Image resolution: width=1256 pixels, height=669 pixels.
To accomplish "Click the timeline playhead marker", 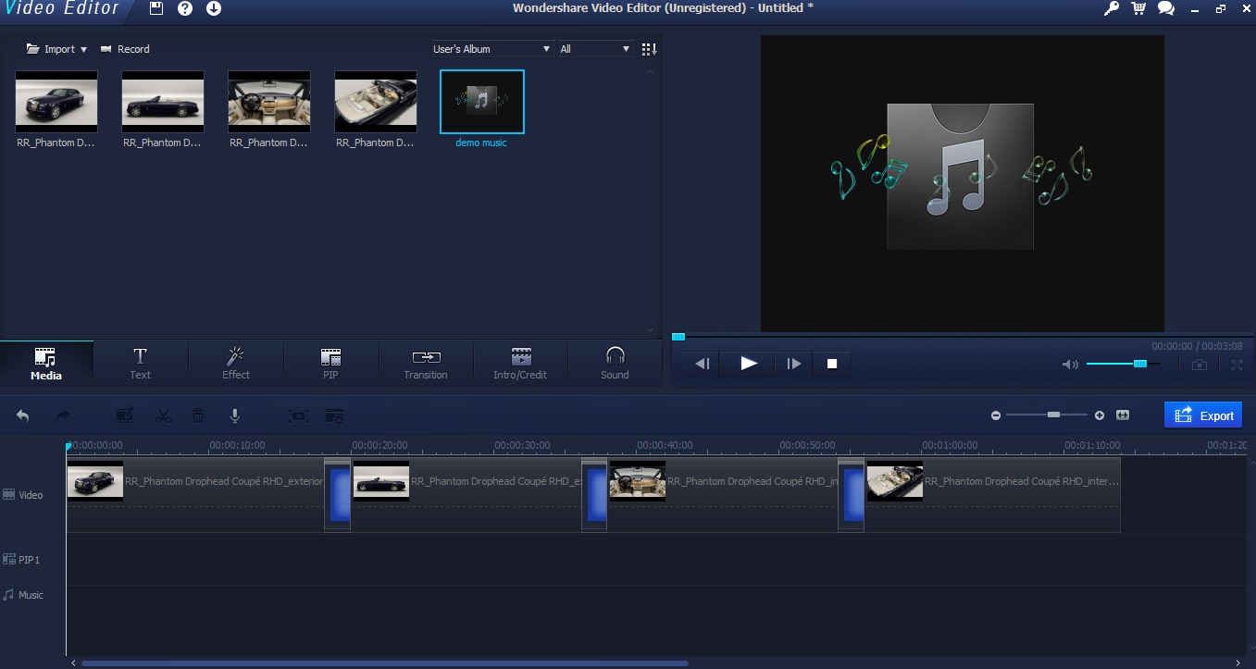I will coord(68,447).
